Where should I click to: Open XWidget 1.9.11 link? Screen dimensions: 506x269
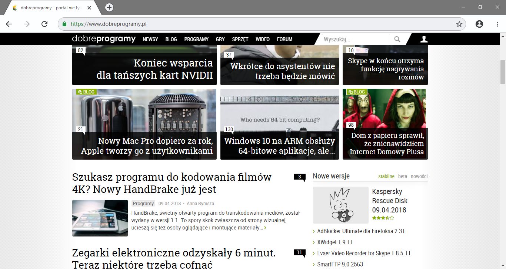point(335,242)
